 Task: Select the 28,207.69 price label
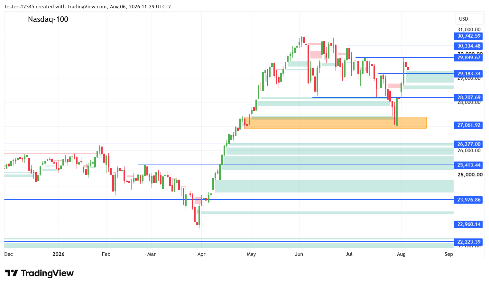point(469,97)
